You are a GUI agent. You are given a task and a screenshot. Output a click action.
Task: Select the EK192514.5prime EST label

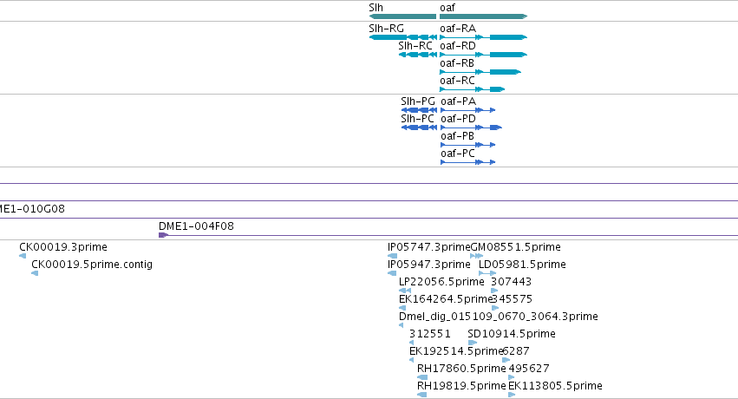[x=455, y=351]
